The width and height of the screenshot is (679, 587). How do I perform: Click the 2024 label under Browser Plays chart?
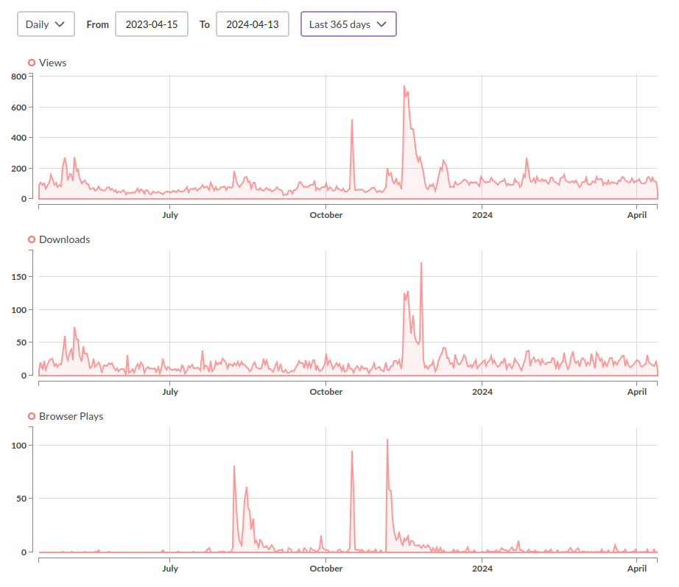482,569
